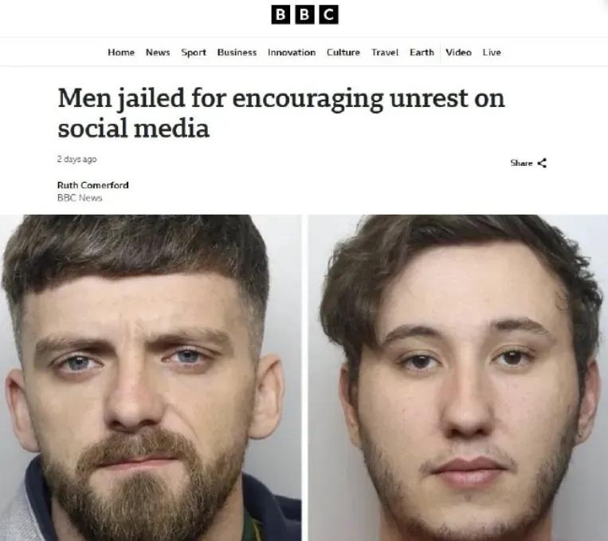Go to the News section
The width and height of the screenshot is (608, 541).
[158, 52]
